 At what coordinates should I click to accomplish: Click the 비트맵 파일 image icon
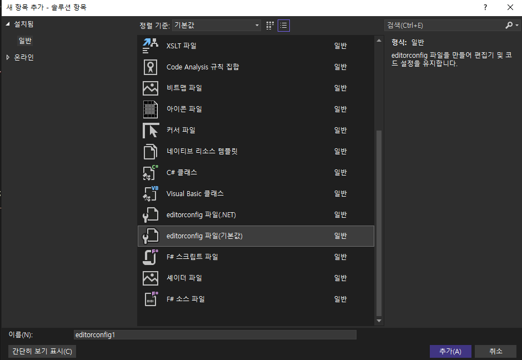click(150, 88)
